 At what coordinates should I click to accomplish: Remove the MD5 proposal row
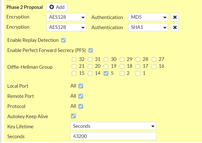tap(175, 17)
